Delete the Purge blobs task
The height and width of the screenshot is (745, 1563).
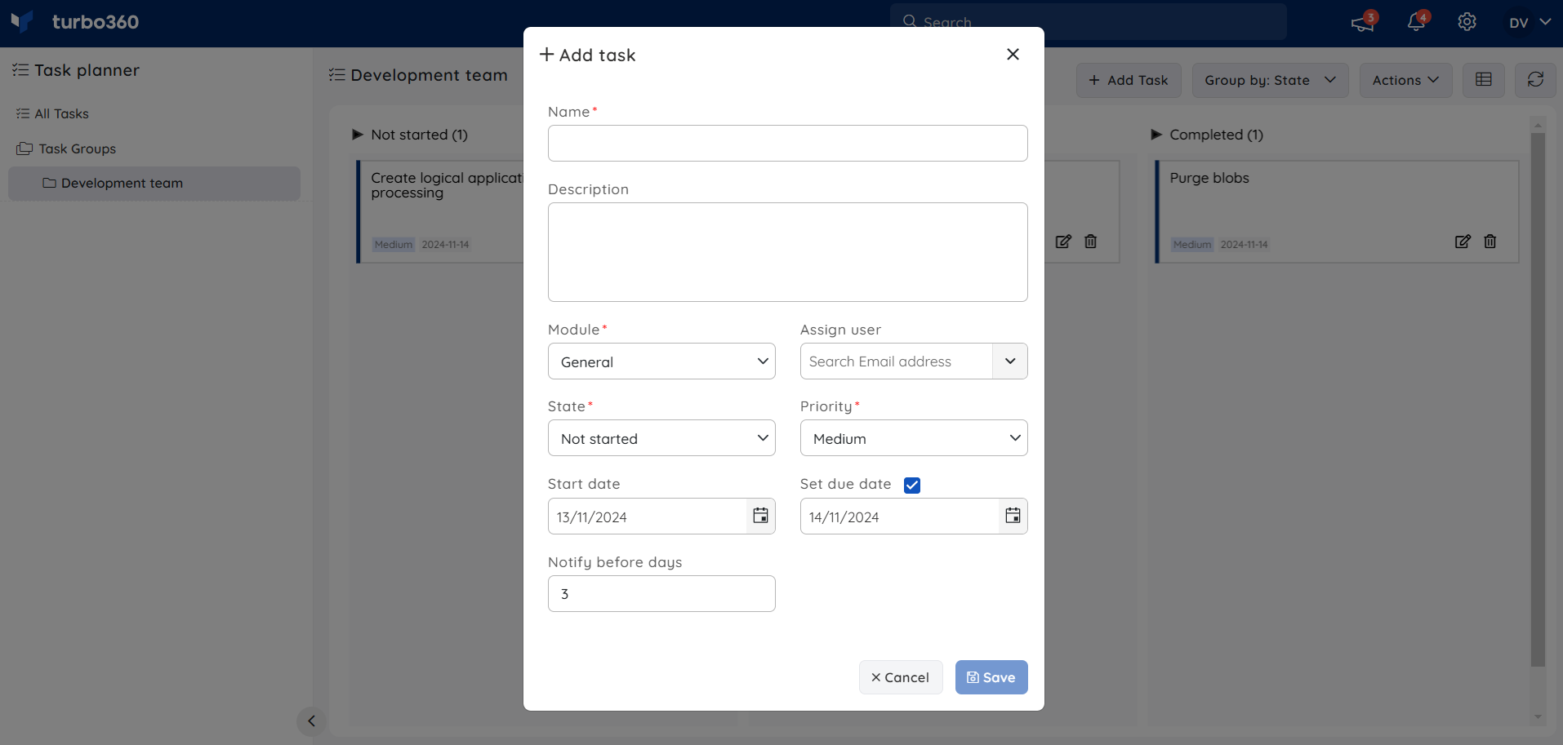coord(1490,242)
